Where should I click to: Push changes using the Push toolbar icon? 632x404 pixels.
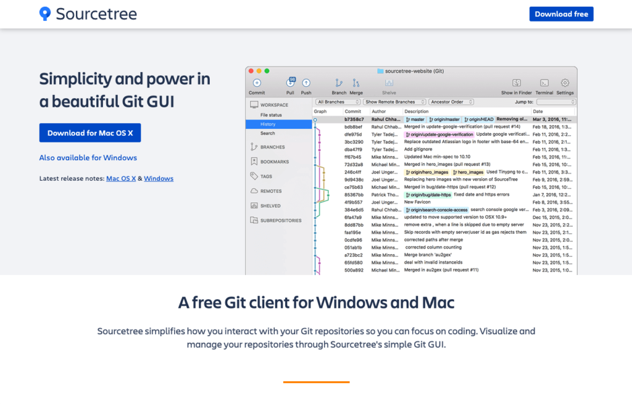coord(306,83)
